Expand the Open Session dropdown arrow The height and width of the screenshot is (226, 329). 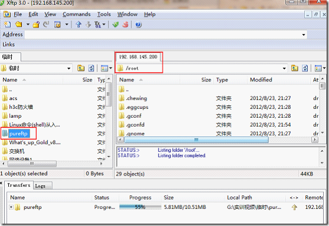coord(28,25)
